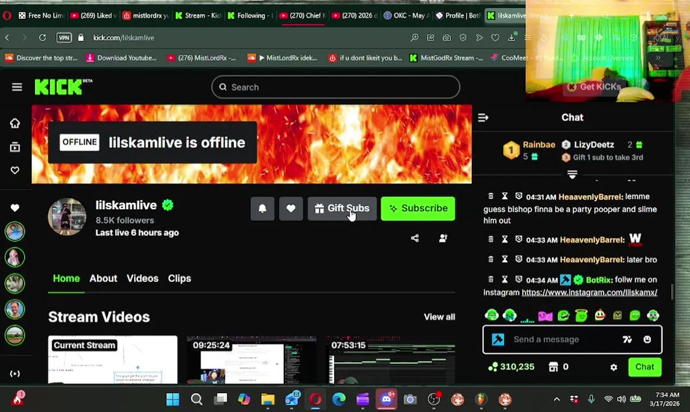Ban author of the 04:31 AM message
Viewport: 690px width, 412px height.
(519, 196)
